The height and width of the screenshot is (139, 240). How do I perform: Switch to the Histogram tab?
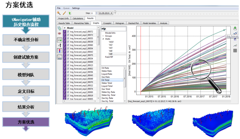(x=120, y=23)
